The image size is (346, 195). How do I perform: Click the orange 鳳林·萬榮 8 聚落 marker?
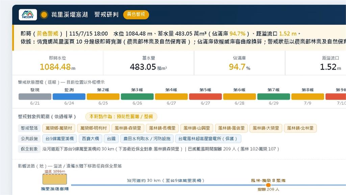268,185
